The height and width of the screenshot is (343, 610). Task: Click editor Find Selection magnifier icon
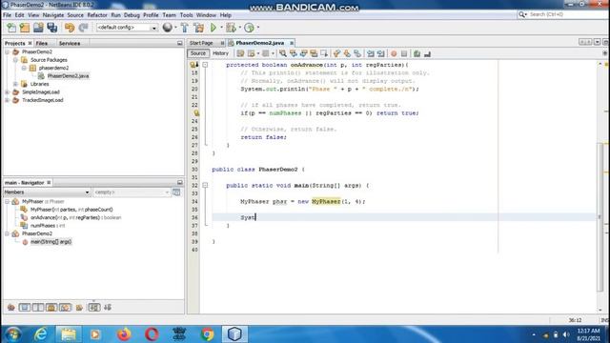(283, 53)
